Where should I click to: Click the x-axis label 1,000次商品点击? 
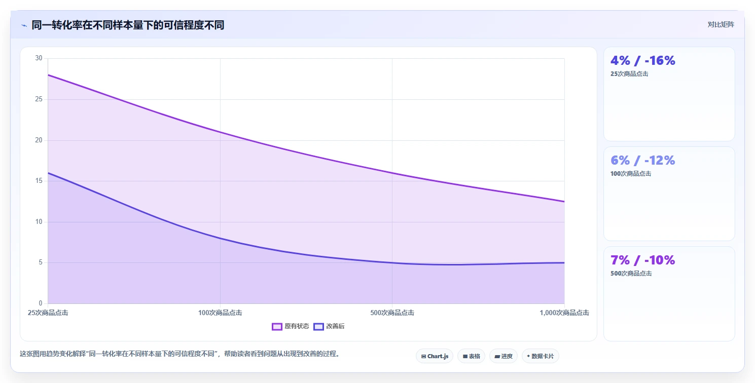pyautogui.click(x=564, y=313)
